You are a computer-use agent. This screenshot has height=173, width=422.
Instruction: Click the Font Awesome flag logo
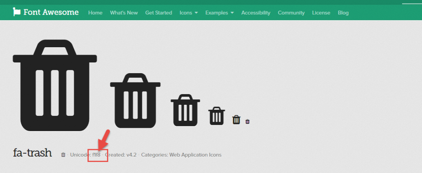(x=16, y=12)
